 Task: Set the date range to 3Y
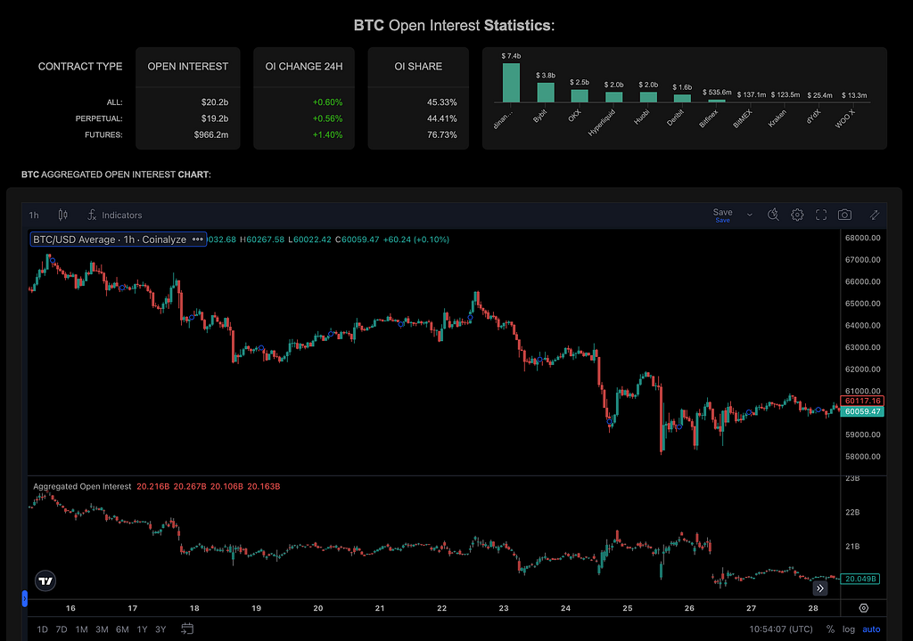coord(160,629)
